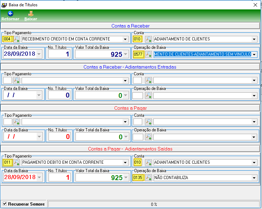The image size is (262, 209).
Task: Open the date picker for blue 28/09/2018
Action: pos(39,54)
